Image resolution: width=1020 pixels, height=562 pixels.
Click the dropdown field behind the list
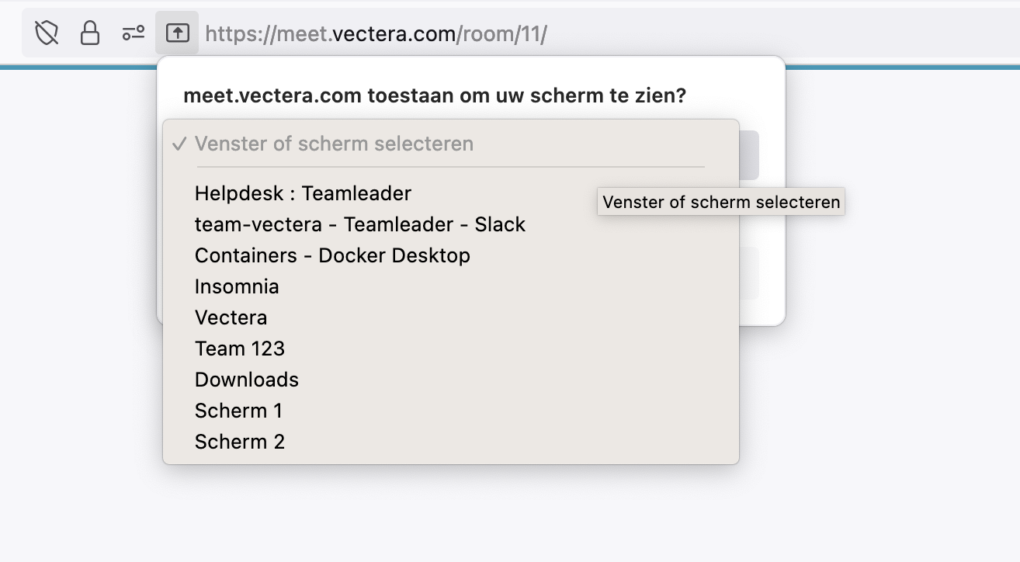[x=749, y=155]
